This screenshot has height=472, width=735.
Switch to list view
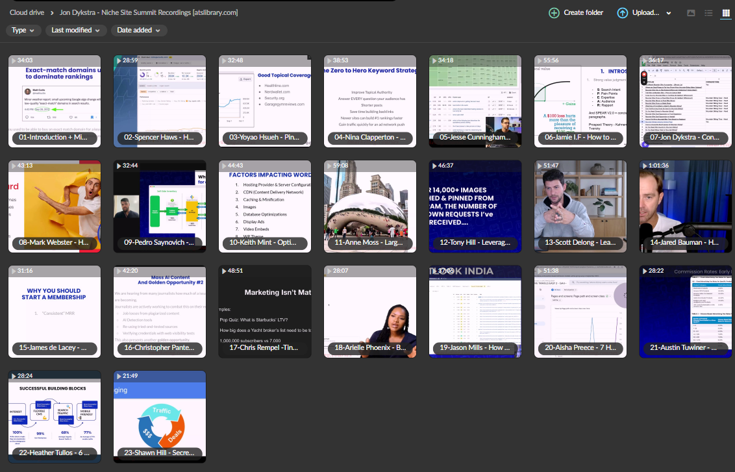(x=708, y=13)
